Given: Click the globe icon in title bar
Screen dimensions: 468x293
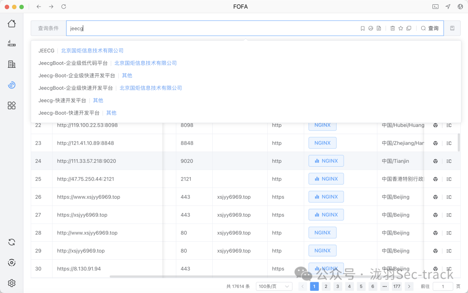Looking at the screenshot, I should coord(460,7).
